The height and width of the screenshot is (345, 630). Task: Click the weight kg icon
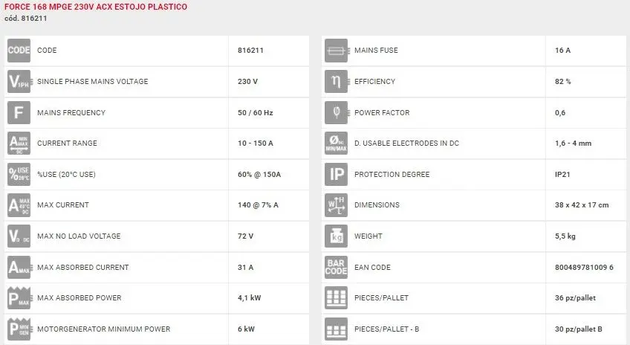coord(337,236)
